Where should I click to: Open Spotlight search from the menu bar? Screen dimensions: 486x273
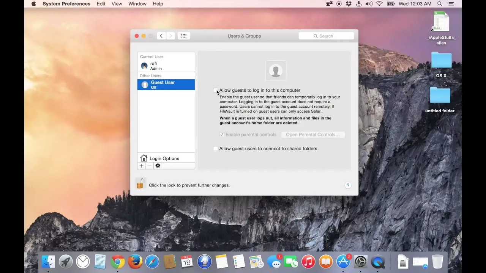[439, 4]
